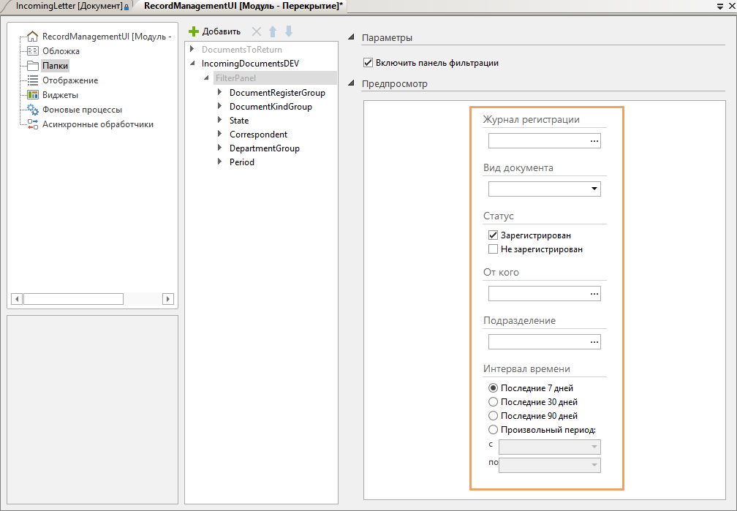The image size is (737, 511).
Task: Click the horizontal scrollbar in left tree panel
Action: click(x=73, y=299)
